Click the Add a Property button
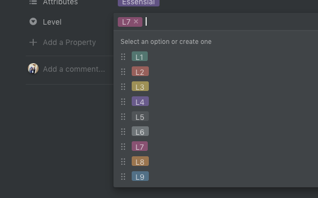The height and width of the screenshot is (198, 318). coord(63,42)
